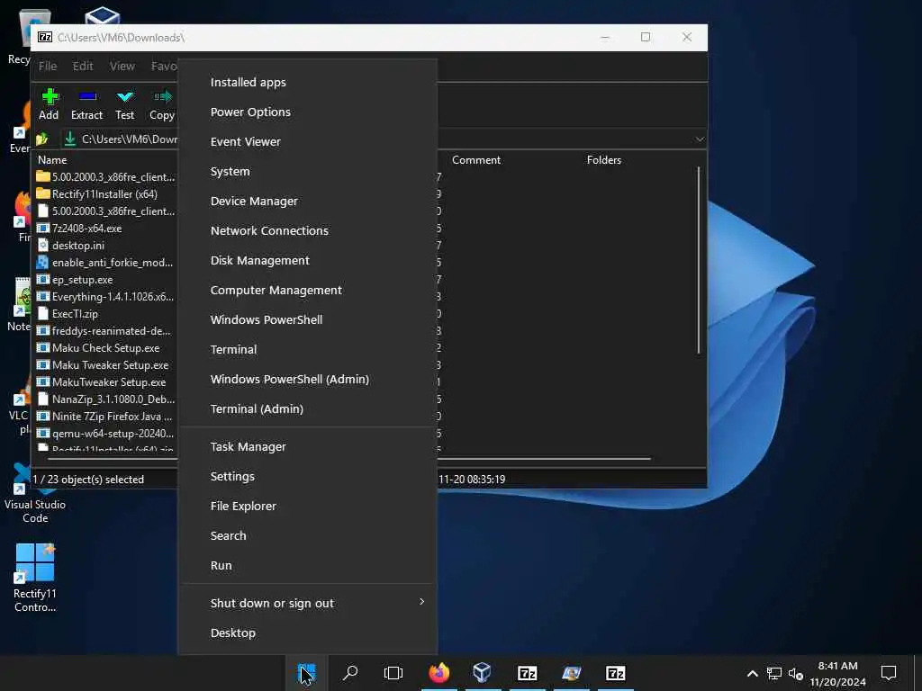Click the taskbar clock showing 8:41 AM
Viewport: 922px width, 691px height.
(x=837, y=673)
